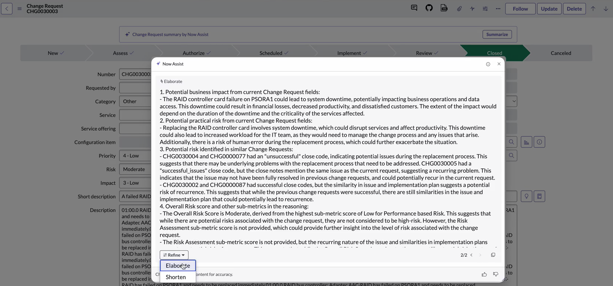Viewport: 613px width, 286px height.
Task: Click the Now Assist sparkle summary icon
Action: click(127, 34)
